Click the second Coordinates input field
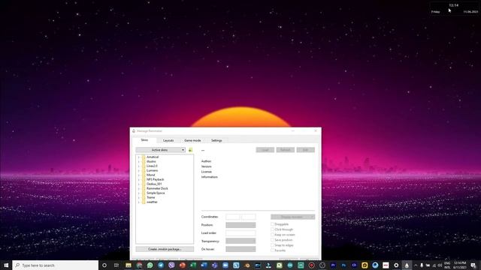Image resolution: width=481 pixels, height=270 pixels. coord(249,217)
